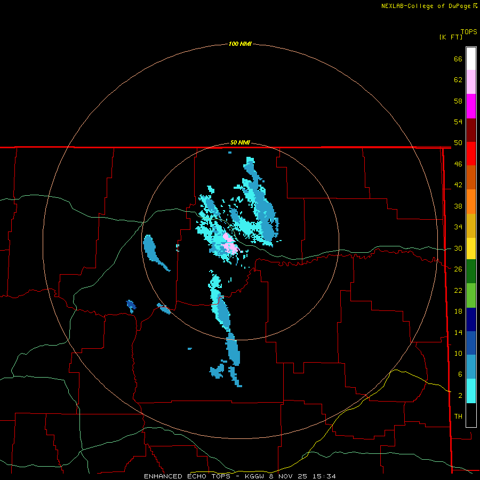Click the 34 scale label
Image resolution: width=480 pixels, height=480 pixels.
tap(458, 227)
